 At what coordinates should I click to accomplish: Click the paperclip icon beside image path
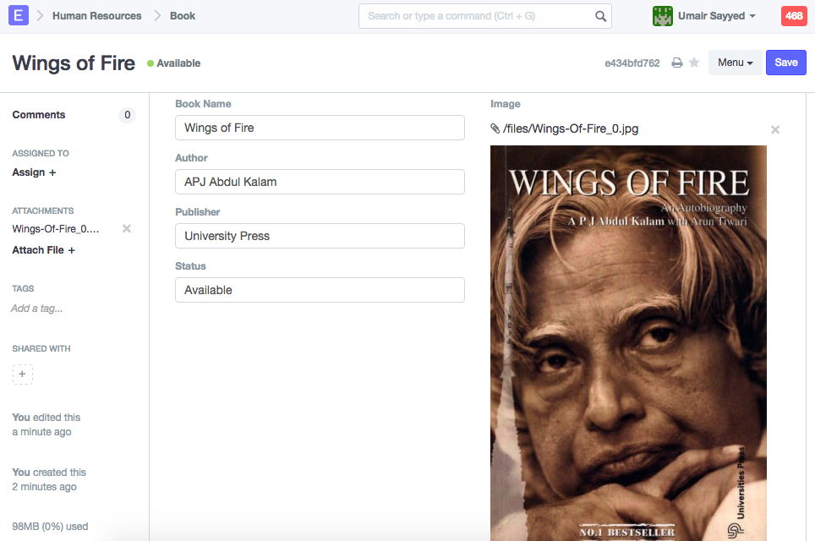tap(495, 128)
